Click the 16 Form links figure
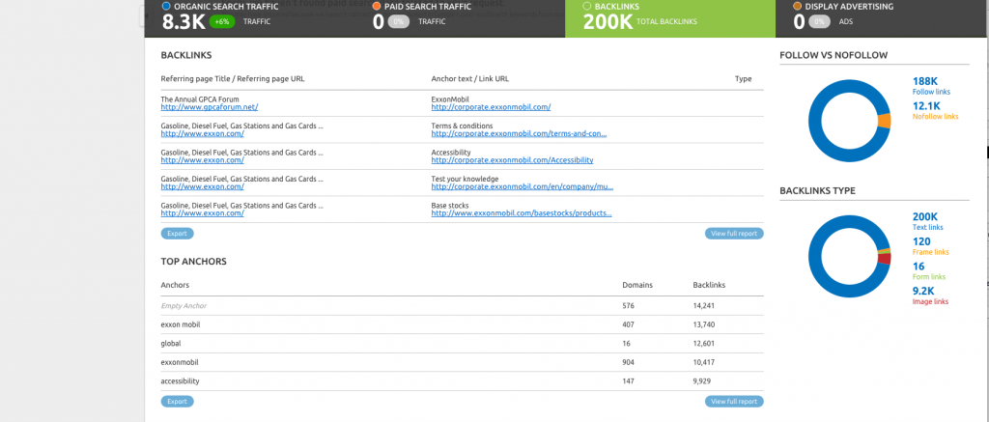The width and height of the screenshot is (989, 422). tap(918, 267)
